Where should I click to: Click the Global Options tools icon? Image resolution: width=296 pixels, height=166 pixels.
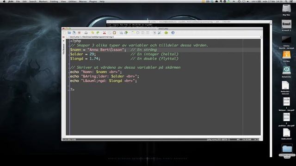point(160,33)
